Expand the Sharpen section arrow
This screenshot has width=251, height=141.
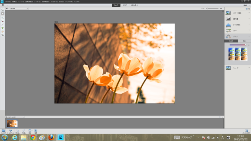point(249,68)
